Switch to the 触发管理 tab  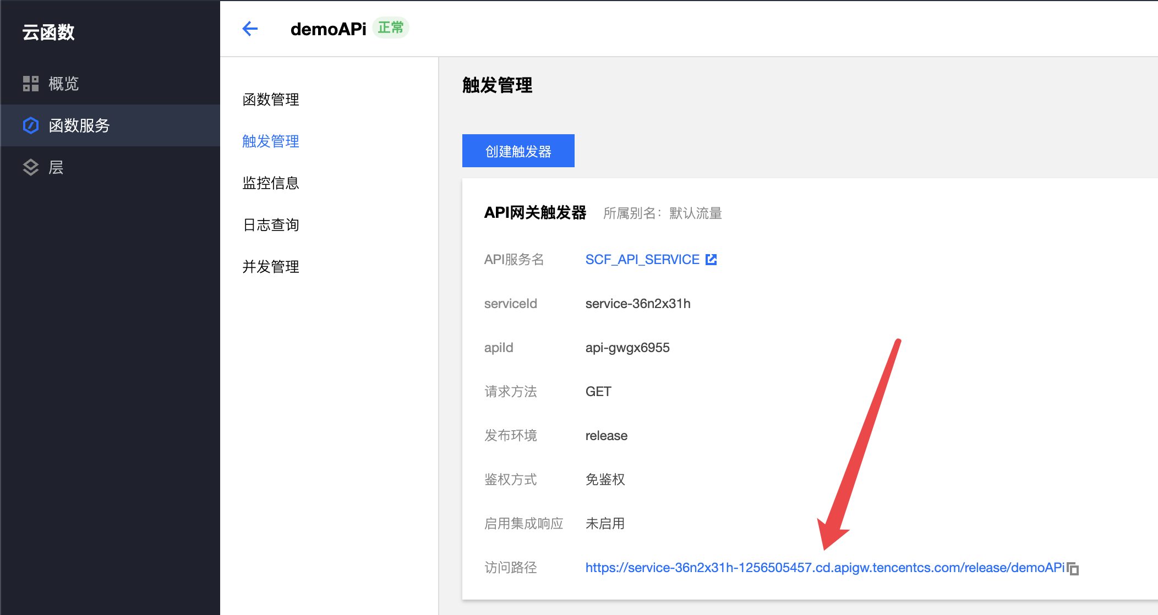271,141
